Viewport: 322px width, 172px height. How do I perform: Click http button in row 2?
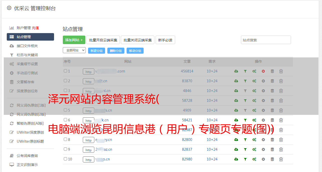click(x=89, y=81)
